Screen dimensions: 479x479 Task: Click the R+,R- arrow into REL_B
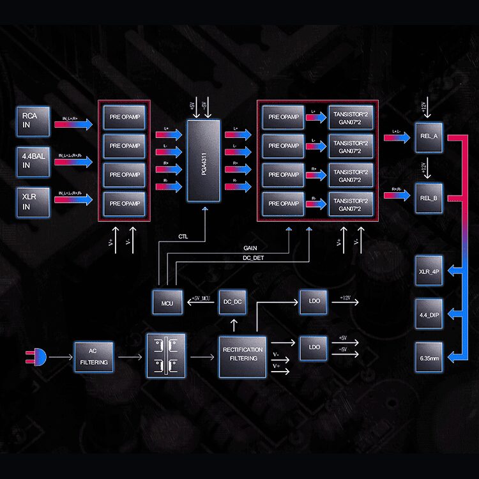[397, 195]
